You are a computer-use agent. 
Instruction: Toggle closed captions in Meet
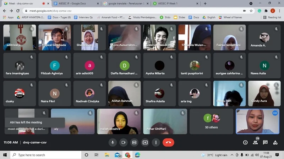point(134,142)
